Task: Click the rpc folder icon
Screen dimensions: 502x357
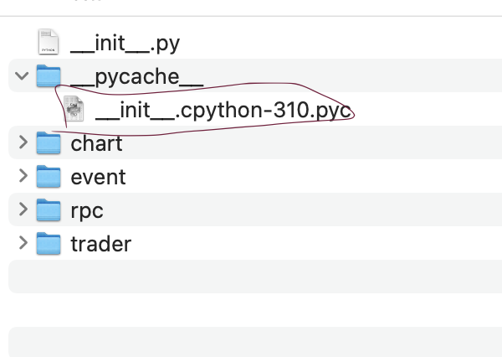Action: point(49,210)
